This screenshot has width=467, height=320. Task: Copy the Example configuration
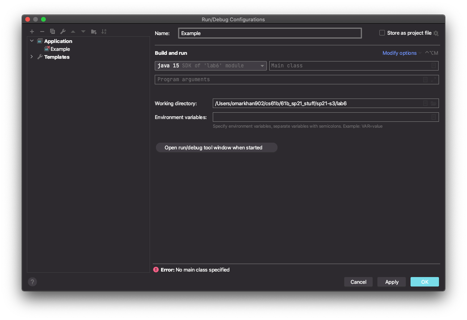(x=53, y=32)
